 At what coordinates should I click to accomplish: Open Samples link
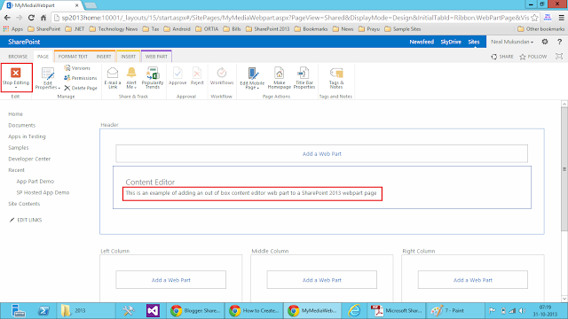click(x=19, y=148)
